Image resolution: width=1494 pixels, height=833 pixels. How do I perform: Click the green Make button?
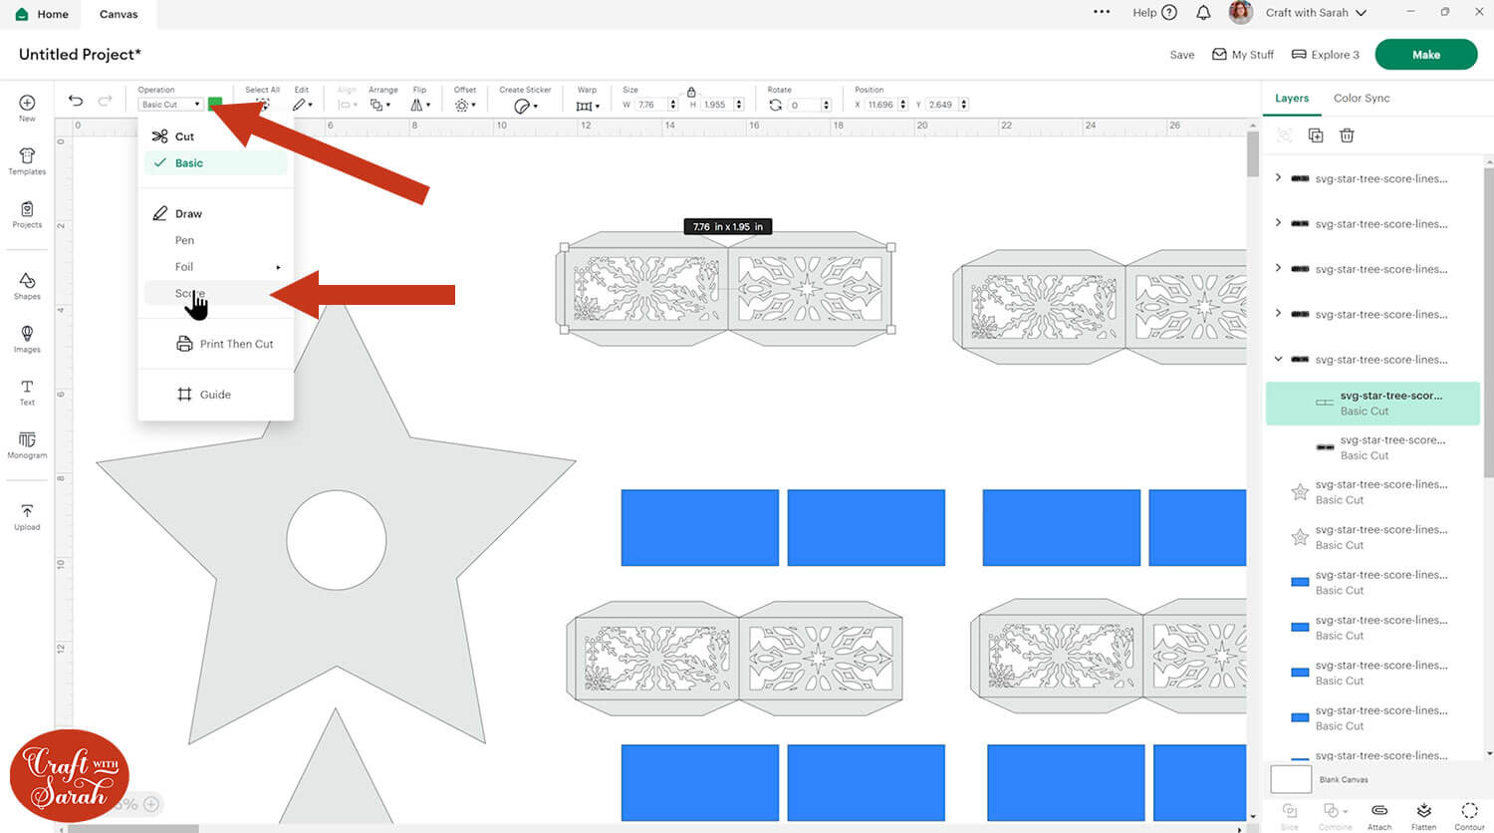click(1425, 55)
